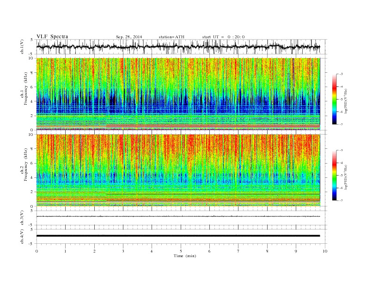This screenshot has width=366, height=282.
Task: Click time axis tick label "8"
Action: click(267, 251)
